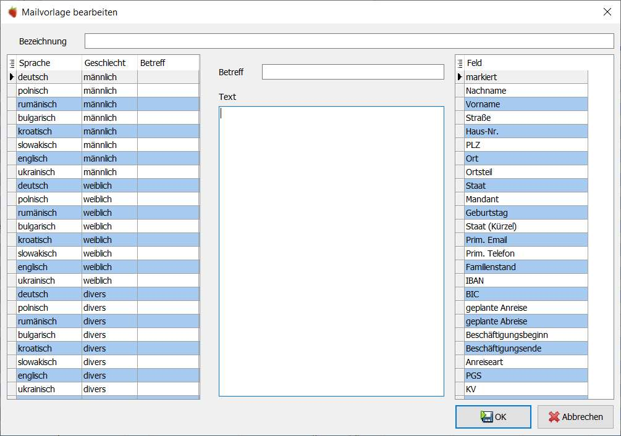Screen dimensions: 621x436
Task: Click the red X icon on Abbrechen button
Action: pyautogui.click(x=554, y=417)
